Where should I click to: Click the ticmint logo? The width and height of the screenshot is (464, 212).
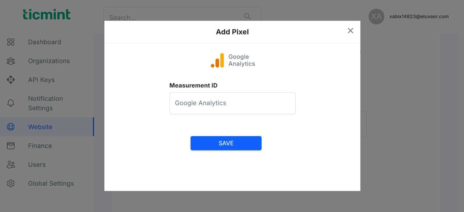47,14
